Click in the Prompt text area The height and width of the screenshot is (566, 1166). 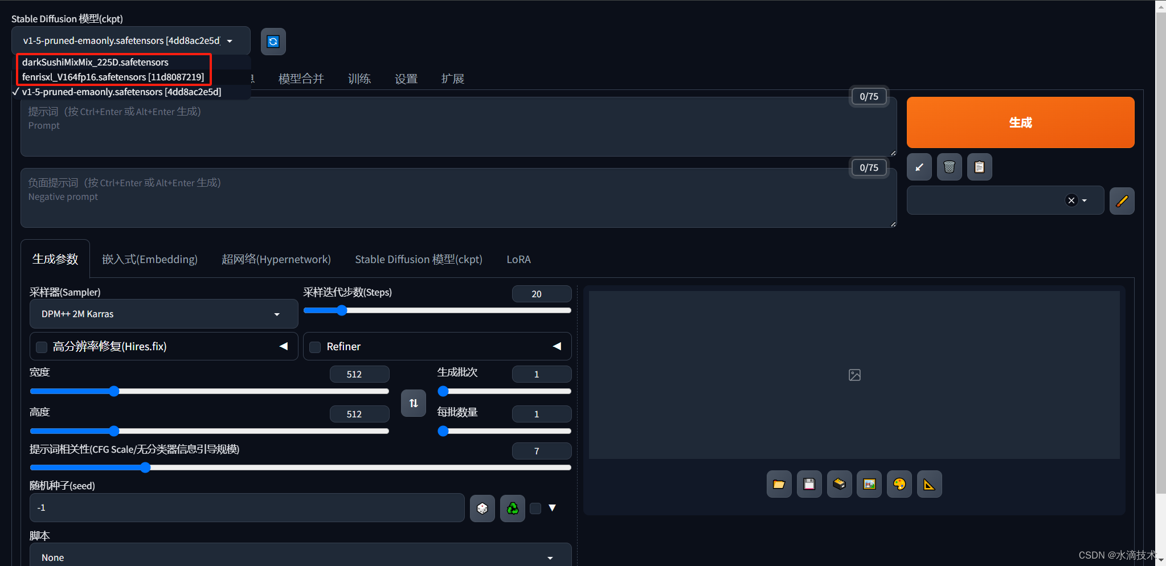(459, 126)
